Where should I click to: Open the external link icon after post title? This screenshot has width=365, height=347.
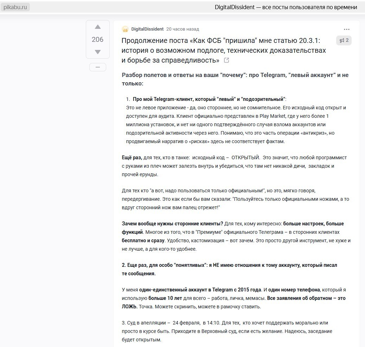[226, 60]
